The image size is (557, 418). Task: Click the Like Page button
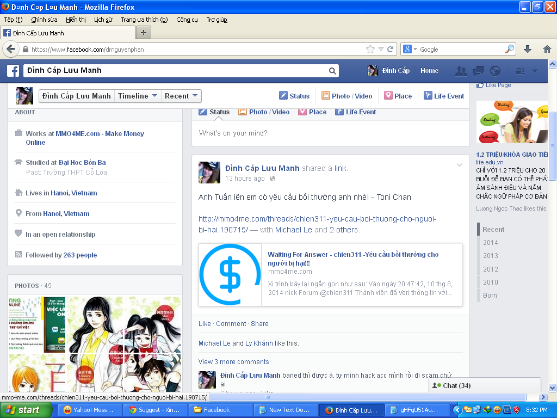click(493, 85)
